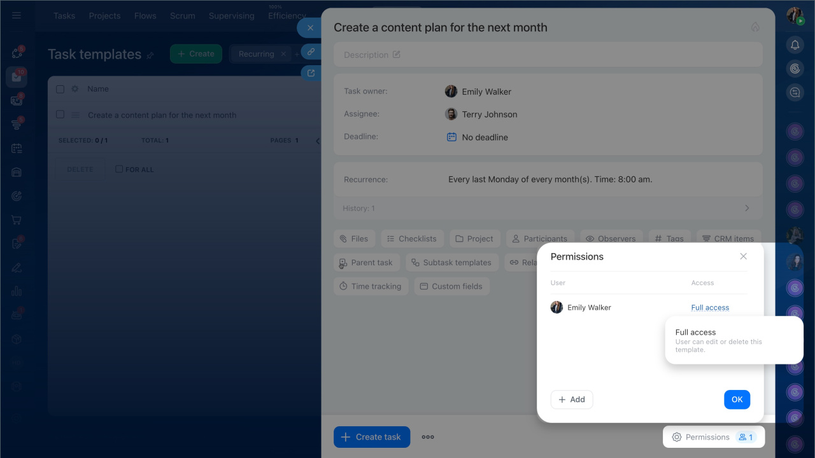Close the Permissions dialog

(743, 256)
